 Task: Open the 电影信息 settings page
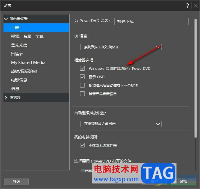click(x=36, y=80)
